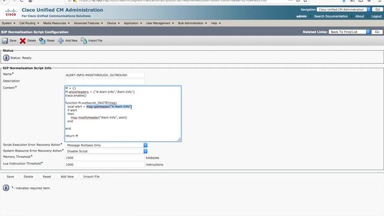This screenshot has height=216, width=384.
Task: Click inside the Content script text area
Action: coord(123,113)
